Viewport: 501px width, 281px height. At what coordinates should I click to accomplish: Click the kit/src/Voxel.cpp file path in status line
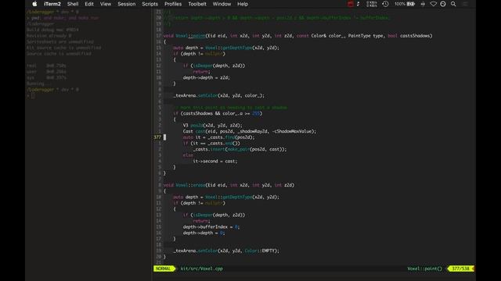point(202,269)
